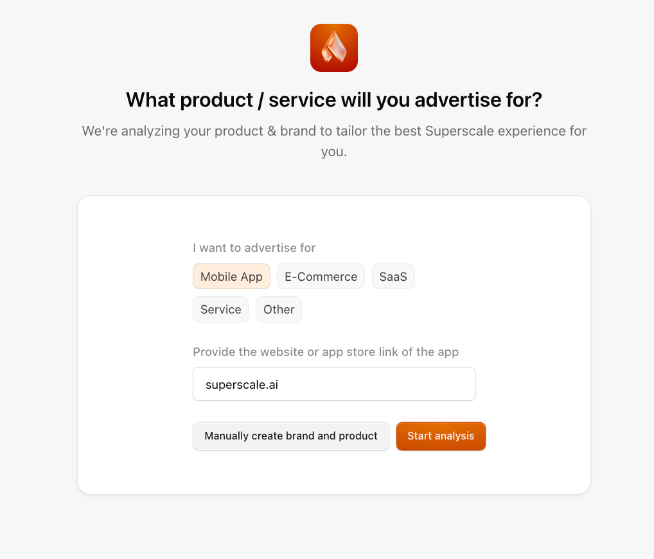Click the "What product / service" heading
This screenshot has width=654, height=559.
(x=333, y=100)
